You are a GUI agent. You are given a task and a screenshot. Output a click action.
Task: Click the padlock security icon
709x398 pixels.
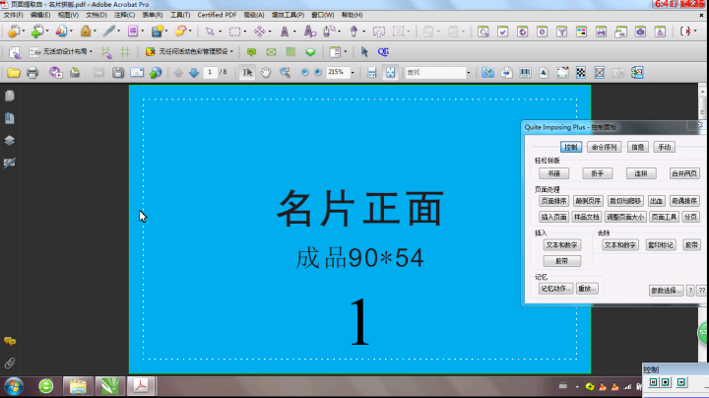pyautogui.click(x=86, y=32)
